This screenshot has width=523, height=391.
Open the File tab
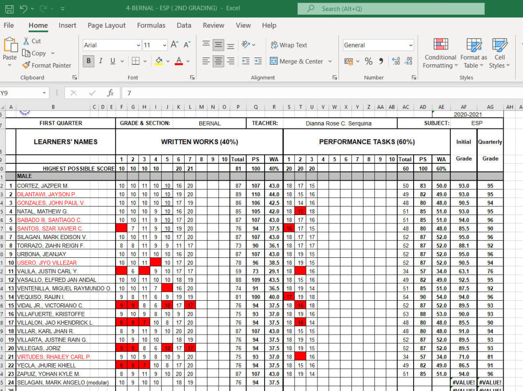tap(9, 25)
